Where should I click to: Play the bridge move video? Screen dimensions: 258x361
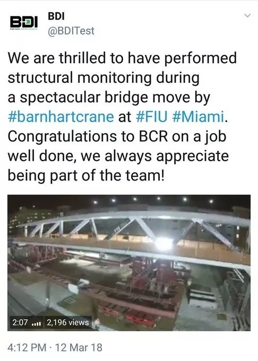click(x=129, y=263)
